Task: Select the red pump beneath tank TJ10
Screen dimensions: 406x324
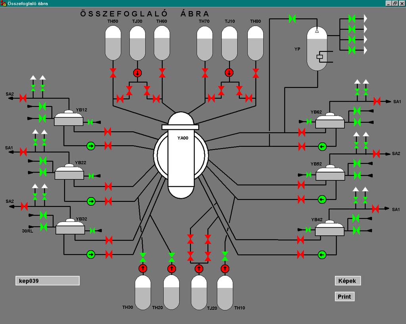Action: pos(229,73)
